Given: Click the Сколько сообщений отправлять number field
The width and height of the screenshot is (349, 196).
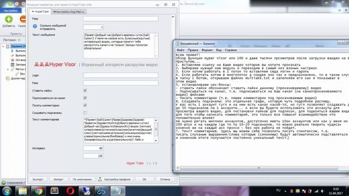Looking at the screenshot, I should tap(93, 27).
